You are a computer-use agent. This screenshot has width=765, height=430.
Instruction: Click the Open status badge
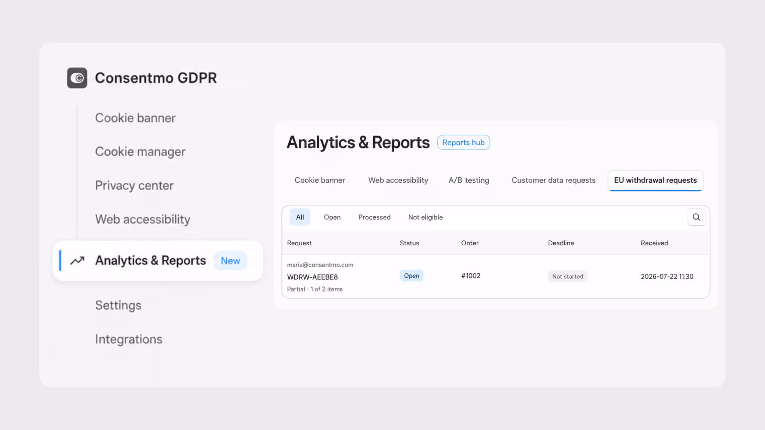412,276
